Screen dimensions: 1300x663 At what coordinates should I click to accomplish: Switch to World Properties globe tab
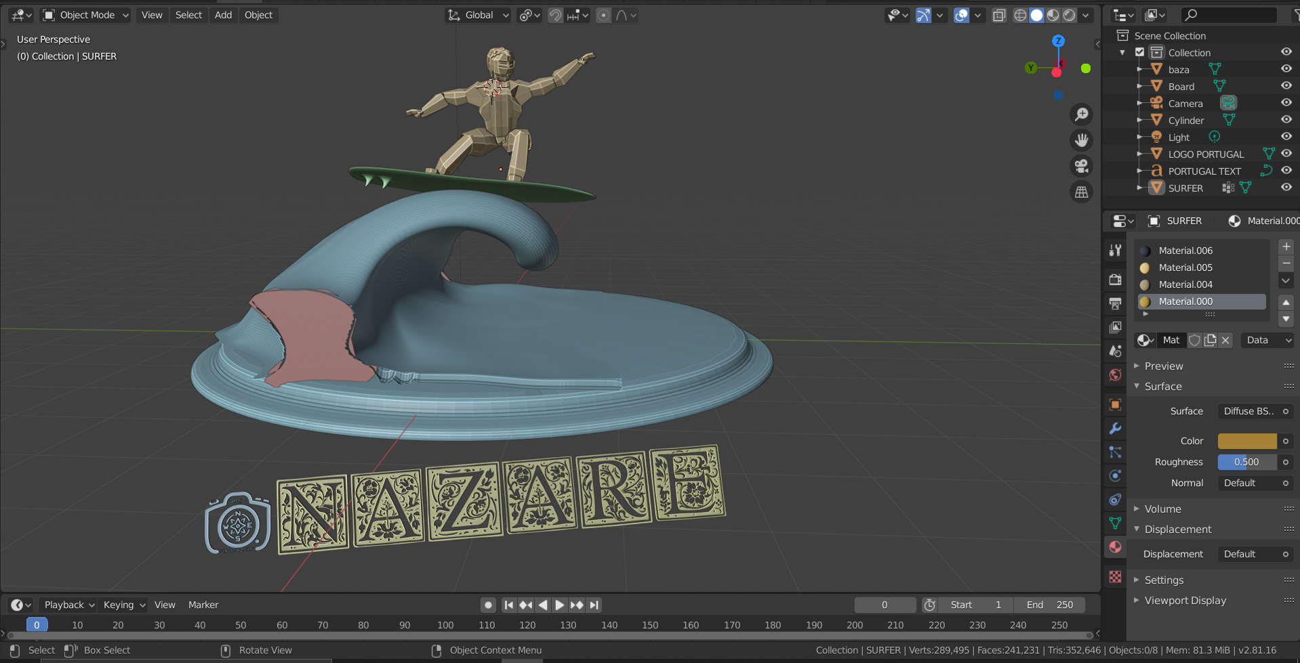tap(1115, 375)
